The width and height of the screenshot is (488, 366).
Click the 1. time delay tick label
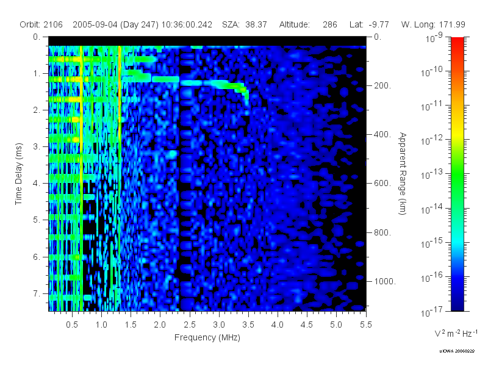37,73
